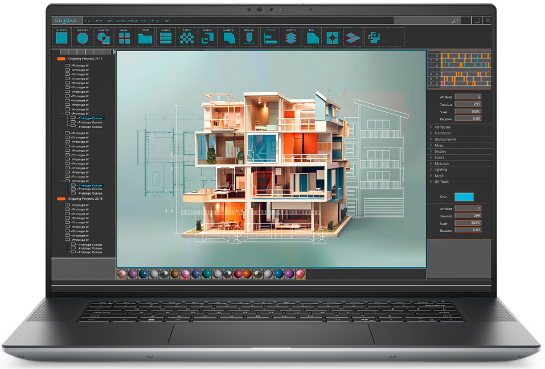Viewport: 545px width, 369px height.
Task: Select the cyan Color swatch
Action: pyautogui.click(x=464, y=196)
